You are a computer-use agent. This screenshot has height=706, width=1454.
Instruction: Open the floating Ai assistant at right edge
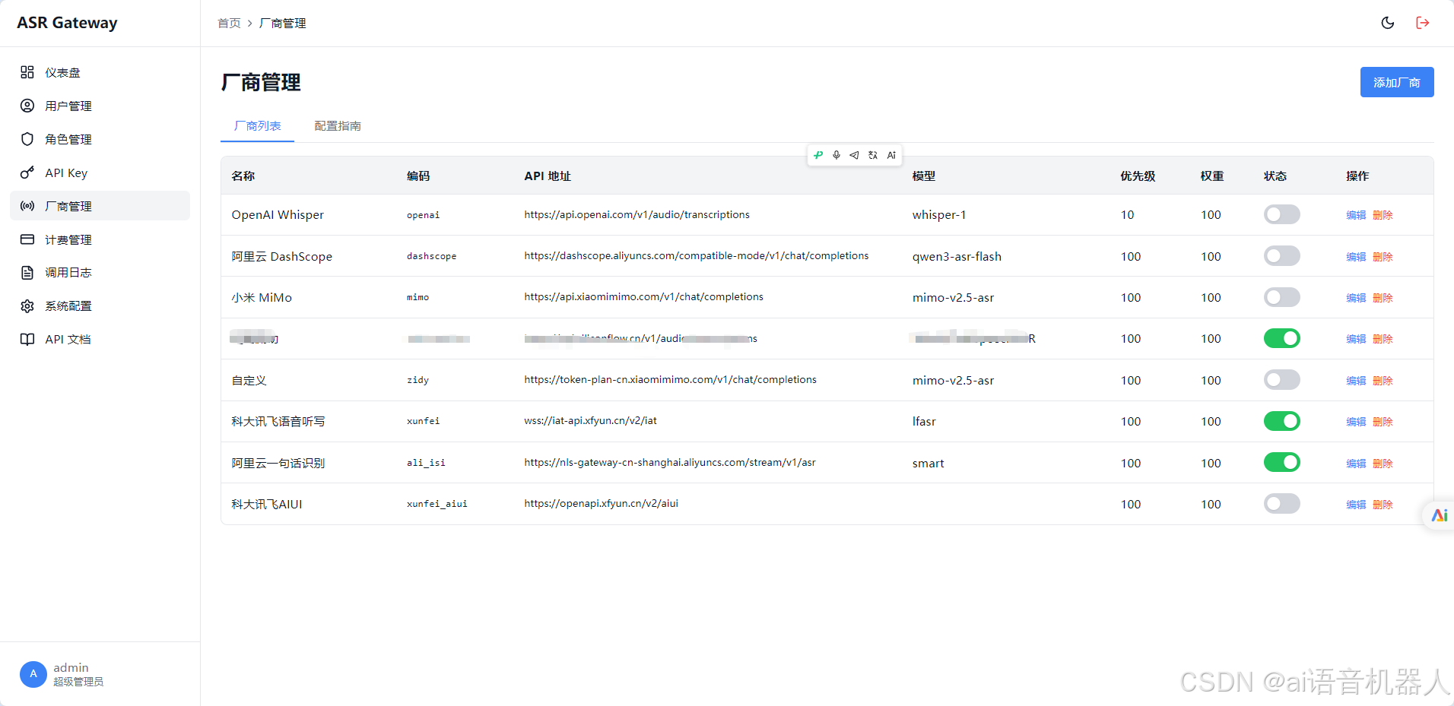click(1439, 515)
